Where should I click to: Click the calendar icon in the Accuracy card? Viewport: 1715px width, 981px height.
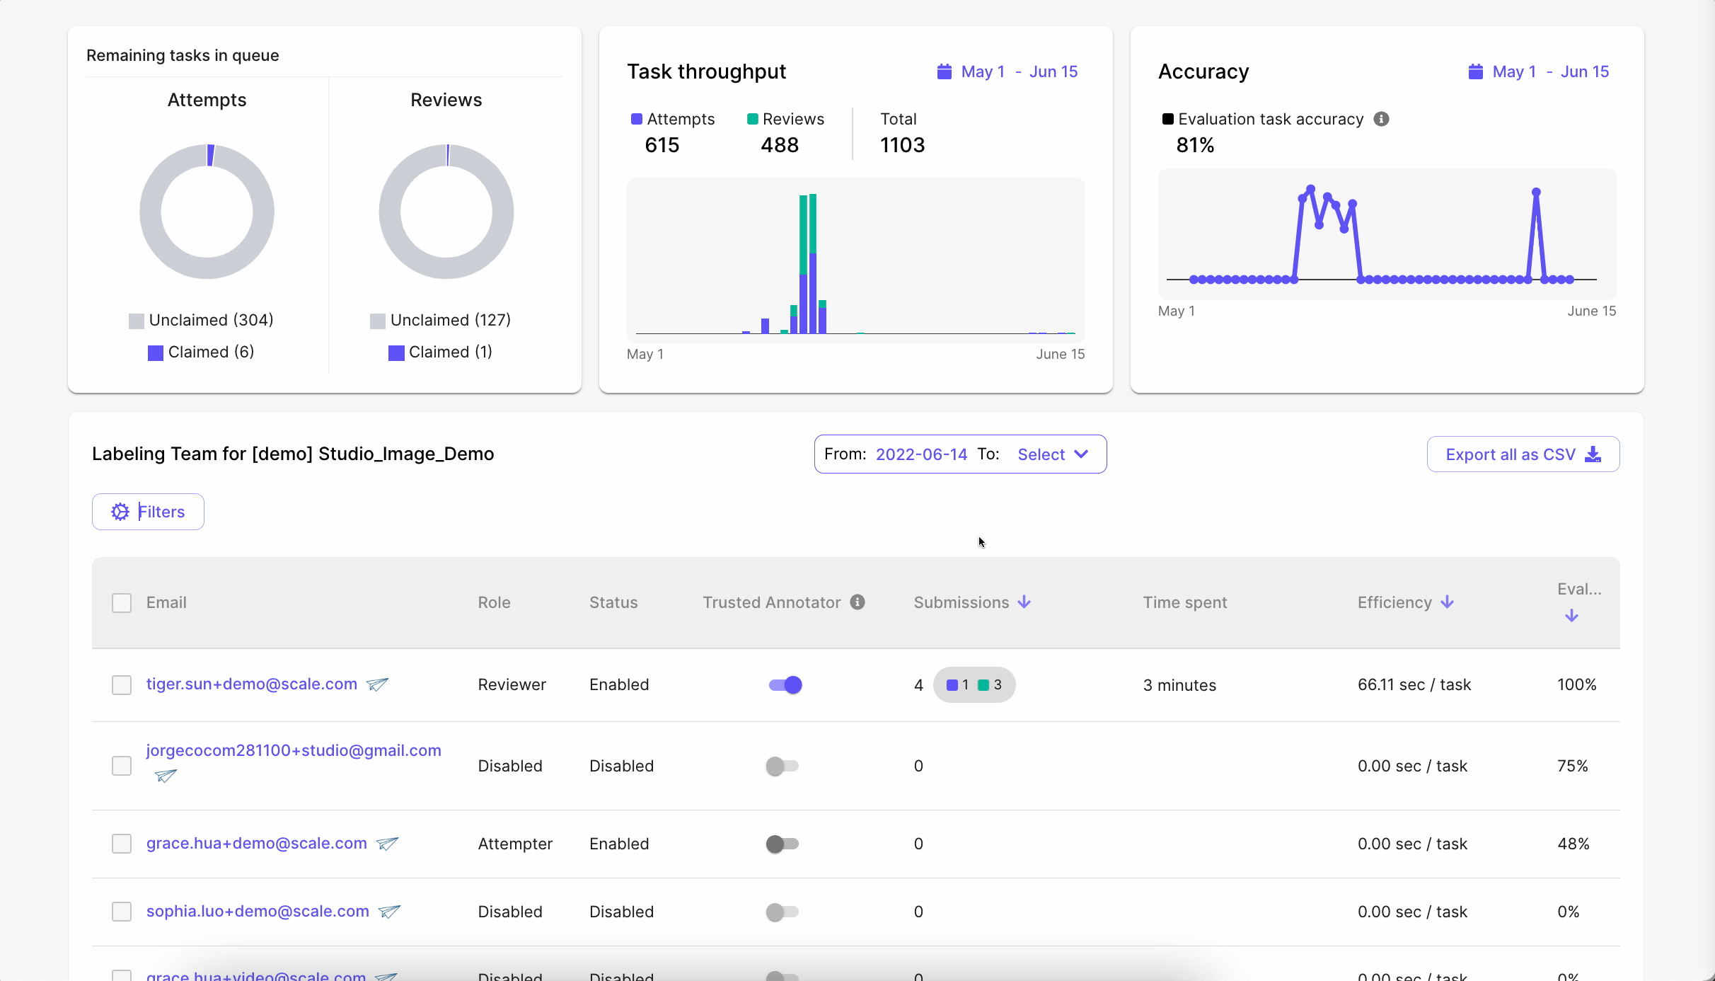point(1475,71)
